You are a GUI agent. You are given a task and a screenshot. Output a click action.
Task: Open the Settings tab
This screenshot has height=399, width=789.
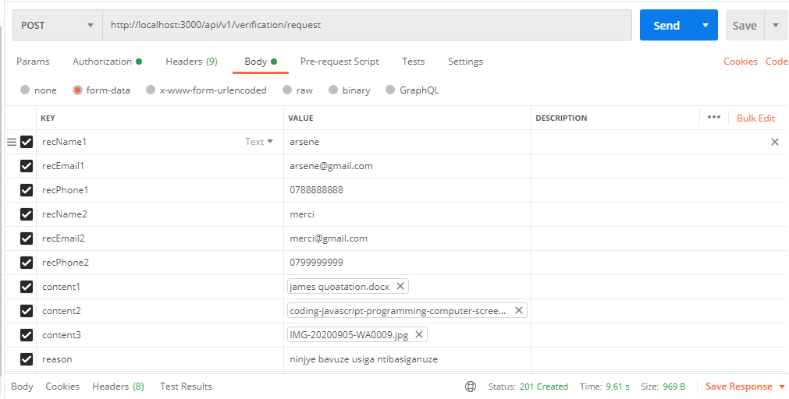[465, 62]
